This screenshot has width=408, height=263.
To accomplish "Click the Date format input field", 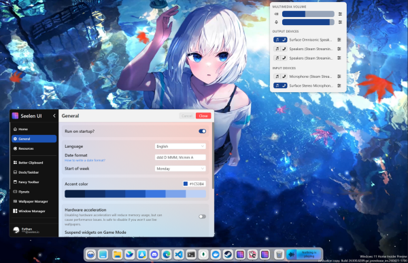I will tap(180, 157).
